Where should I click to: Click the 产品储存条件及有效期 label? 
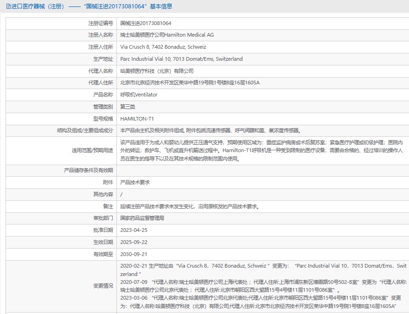89,170
